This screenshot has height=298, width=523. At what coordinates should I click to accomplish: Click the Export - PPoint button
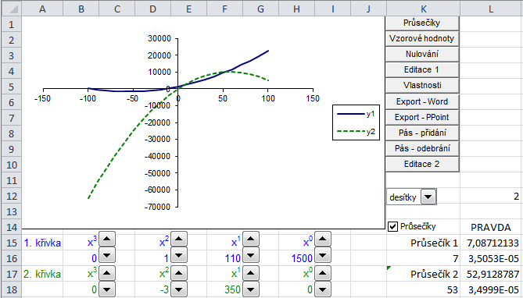pos(422,117)
